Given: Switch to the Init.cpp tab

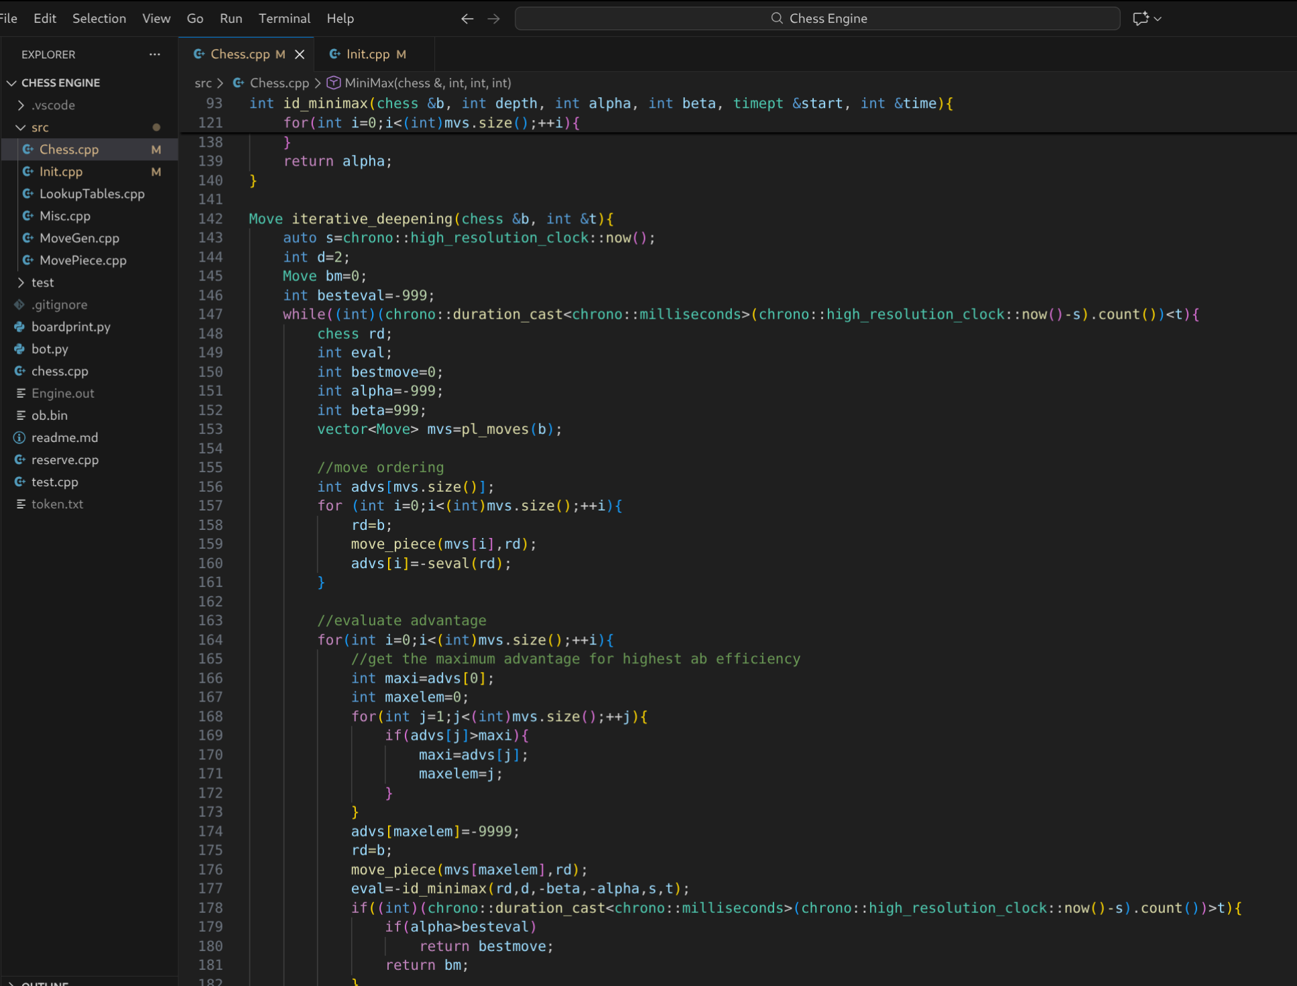Looking at the screenshot, I should point(368,54).
